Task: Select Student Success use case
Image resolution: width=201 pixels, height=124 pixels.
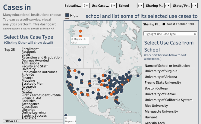Action: [x=34, y=116]
